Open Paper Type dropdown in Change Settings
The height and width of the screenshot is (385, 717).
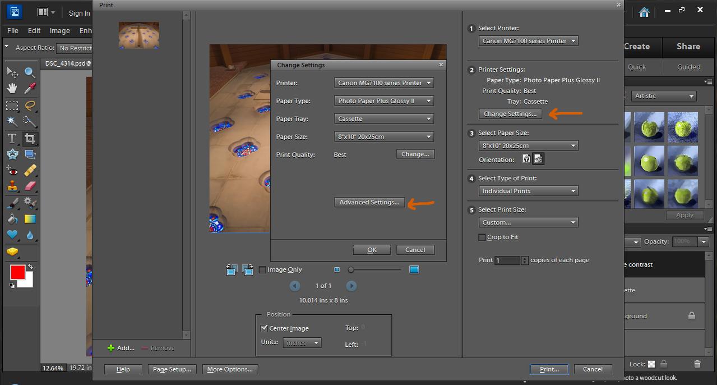[384, 101]
